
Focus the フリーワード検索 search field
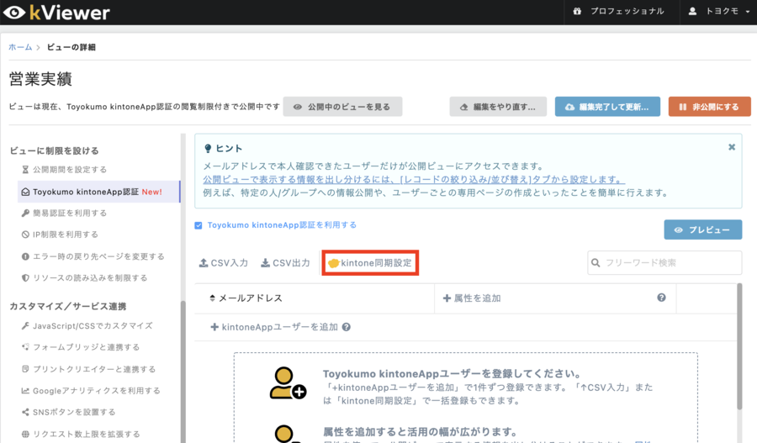tap(664, 263)
